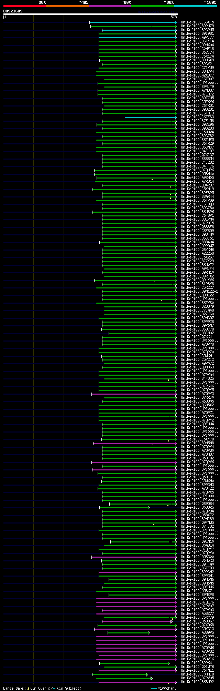Screen dimensions: 220x691
Task: Select hit label UniRef100_A5BX72
Action: tap(197, 515)
